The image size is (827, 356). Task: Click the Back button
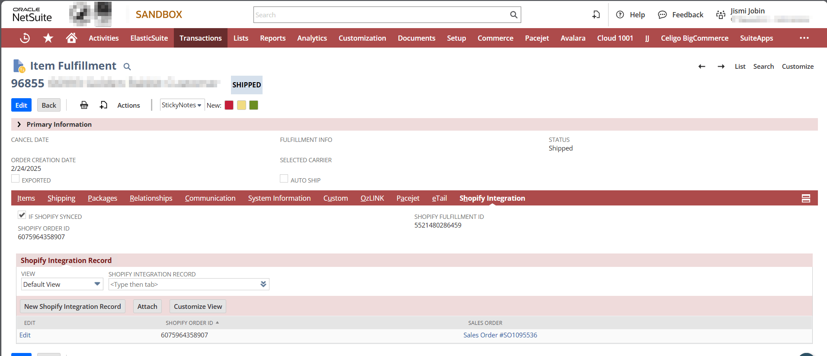pos(49,105)
